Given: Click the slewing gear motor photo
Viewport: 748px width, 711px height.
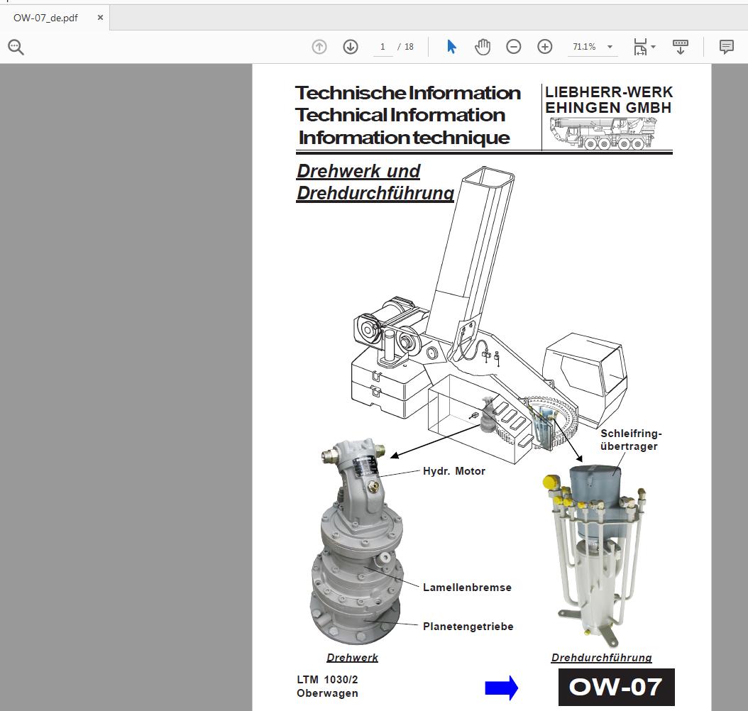Looking at the screenshot, I should click(x=356, y=541).
